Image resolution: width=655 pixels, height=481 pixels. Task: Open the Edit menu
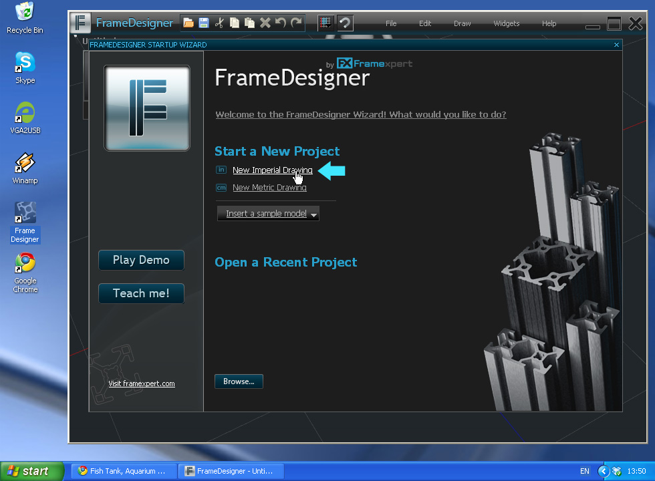point(425,23)
